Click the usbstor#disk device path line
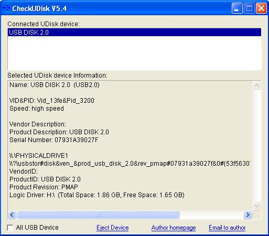The image size is (269, 236). pos(130,164)
